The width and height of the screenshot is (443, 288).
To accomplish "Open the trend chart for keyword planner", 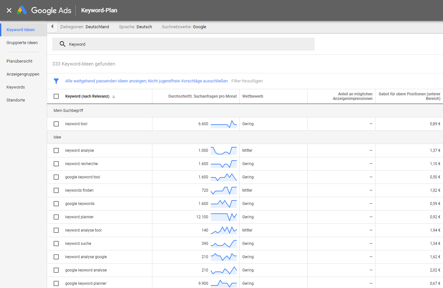I will tap(224, 217).
